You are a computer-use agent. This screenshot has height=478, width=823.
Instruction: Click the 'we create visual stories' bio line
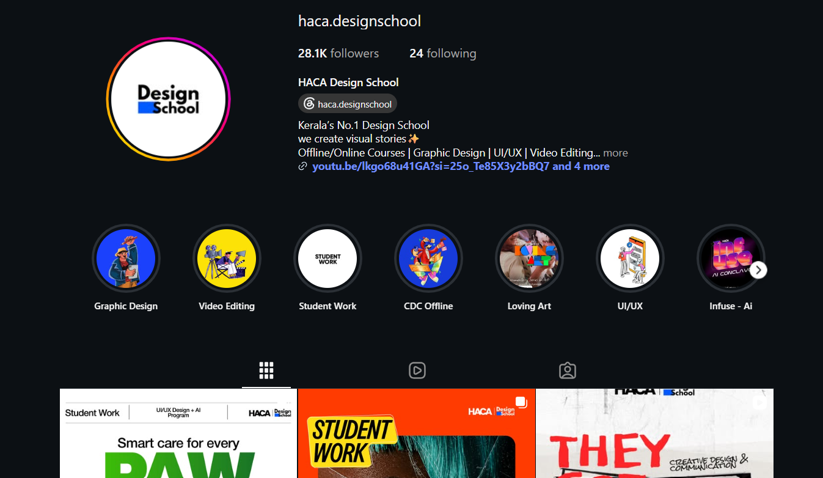[359, 139]
